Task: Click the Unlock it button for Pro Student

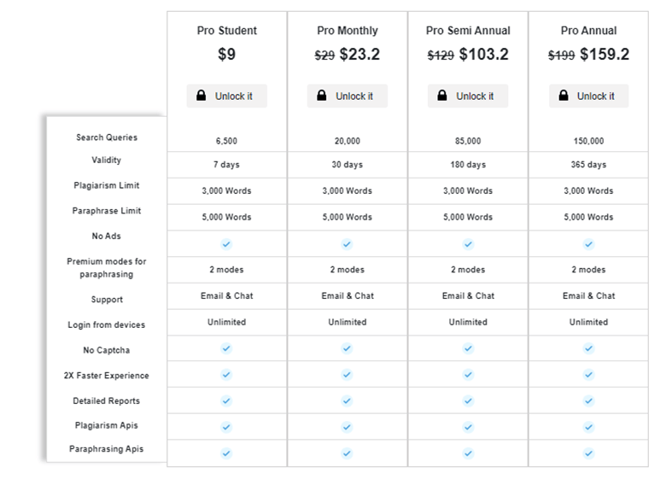Action: click(227, 96)
